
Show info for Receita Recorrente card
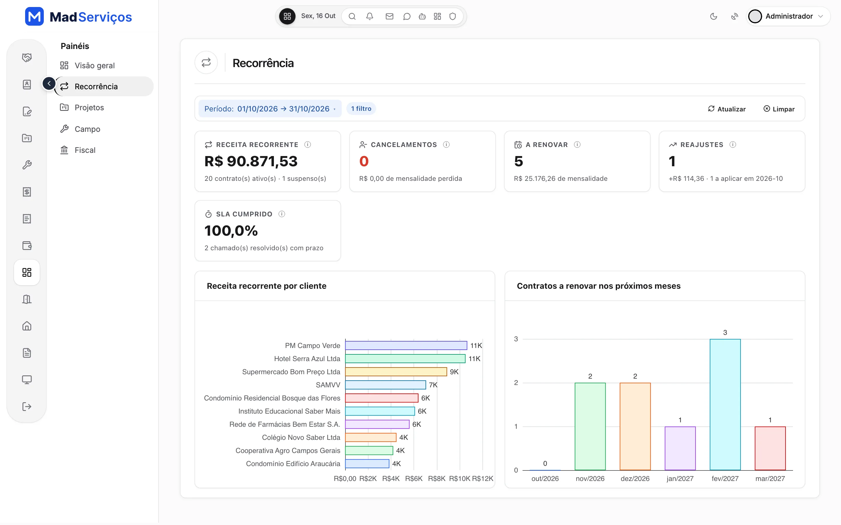pyautogui.click(x=307, y=144)
